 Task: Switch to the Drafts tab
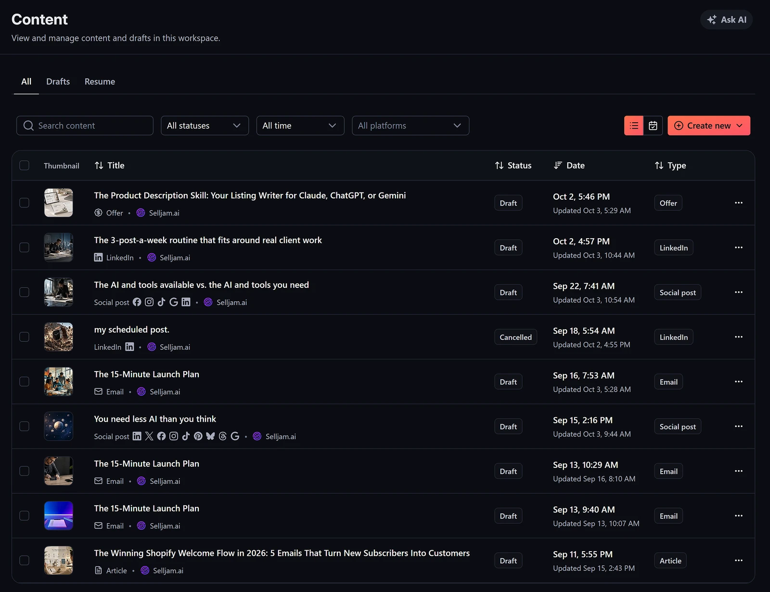pos(58,82)
